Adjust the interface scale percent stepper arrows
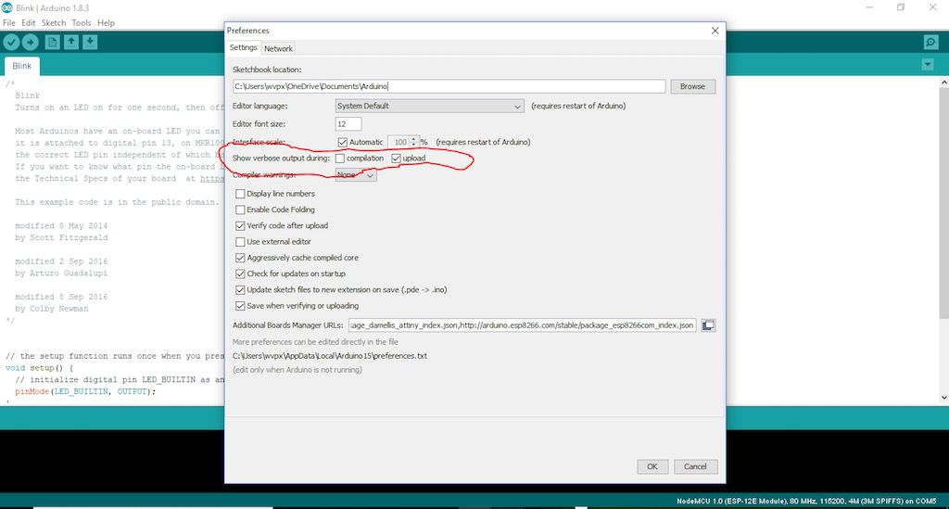Screen dimensions: 949x509 [x=414, y=142]
